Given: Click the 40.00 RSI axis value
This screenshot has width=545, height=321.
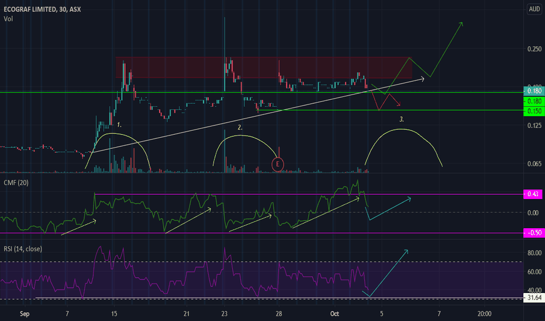Looking at the screenshot, I should pos(534,289).
